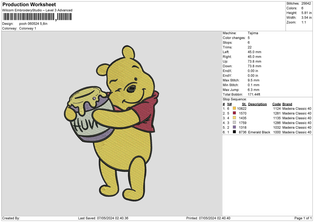The width and height of the screenshot is (314, 222).
Task: Click the EndX value 0.00 in
Action: (253, 71)
